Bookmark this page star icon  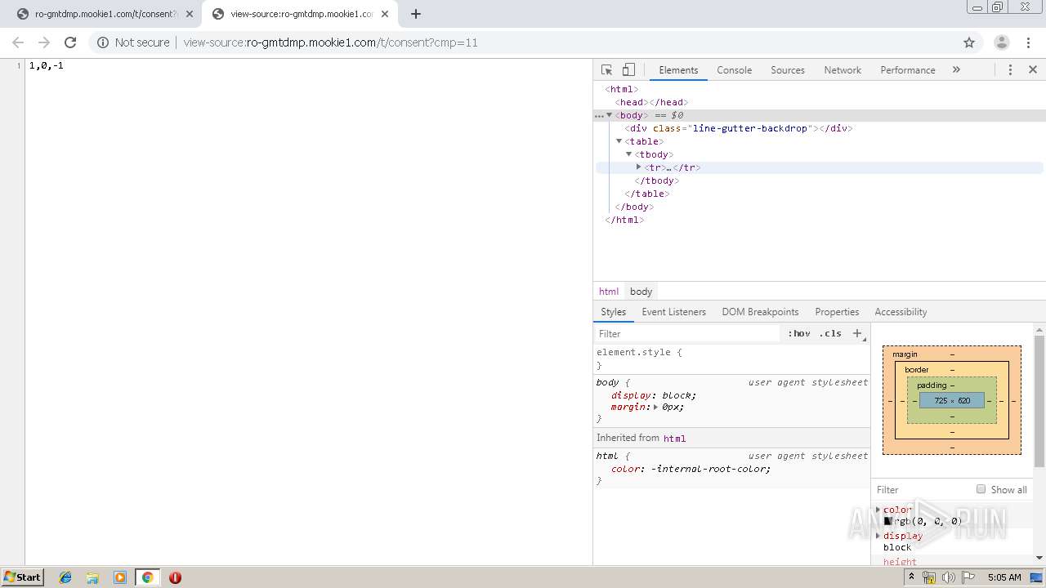[x=969, y=42]
